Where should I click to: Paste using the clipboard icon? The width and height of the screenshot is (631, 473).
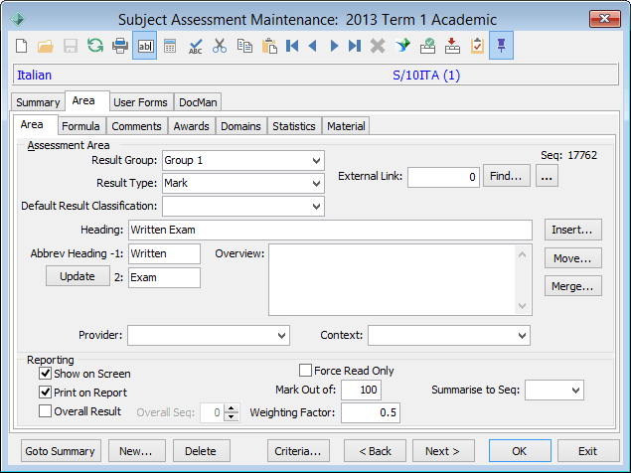(269, 46)
